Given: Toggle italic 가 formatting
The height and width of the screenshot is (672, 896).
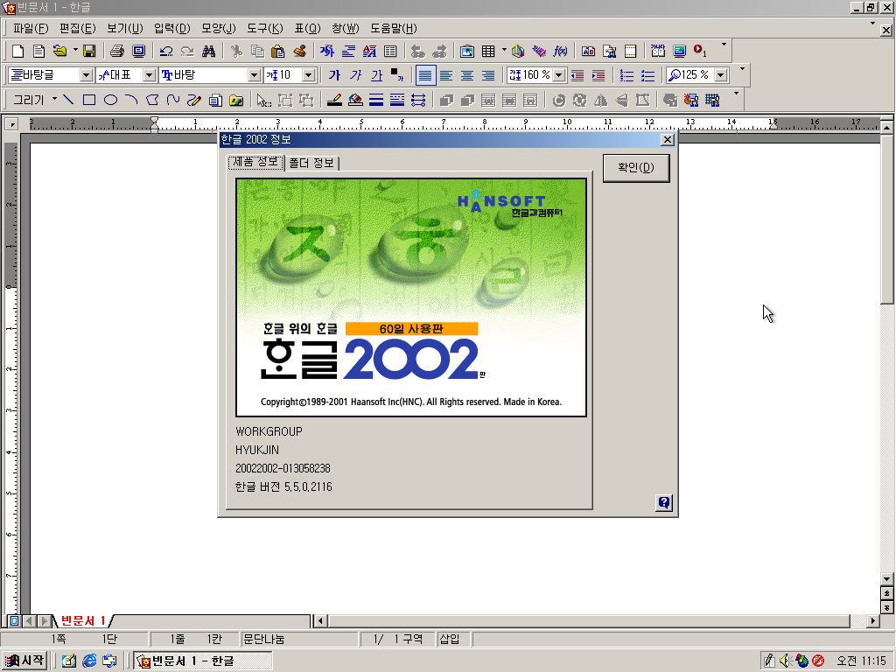Looking at the screenshot, I should 355,75.
